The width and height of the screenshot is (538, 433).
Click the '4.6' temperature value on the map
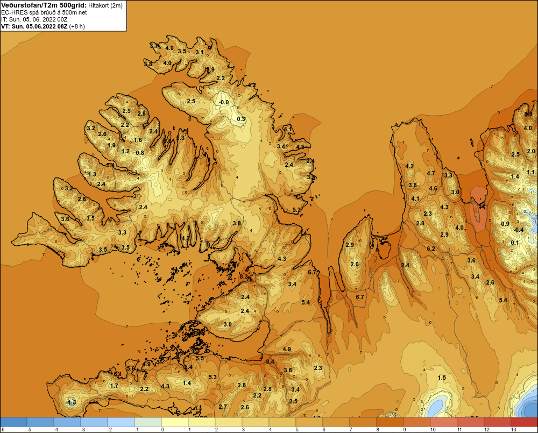click(433, 188)
